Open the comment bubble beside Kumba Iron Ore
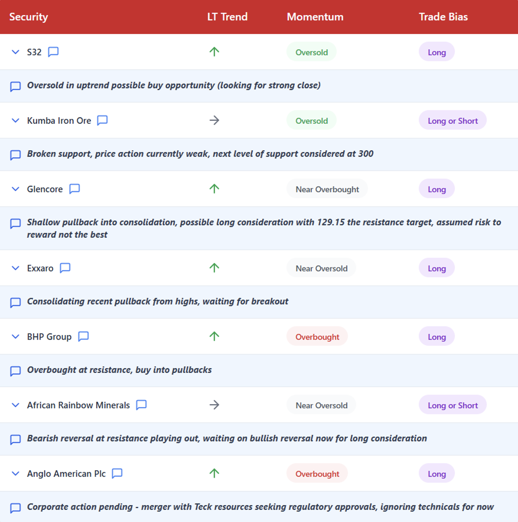The width and height of the screenshot is (518, 522). coord(102,120)
